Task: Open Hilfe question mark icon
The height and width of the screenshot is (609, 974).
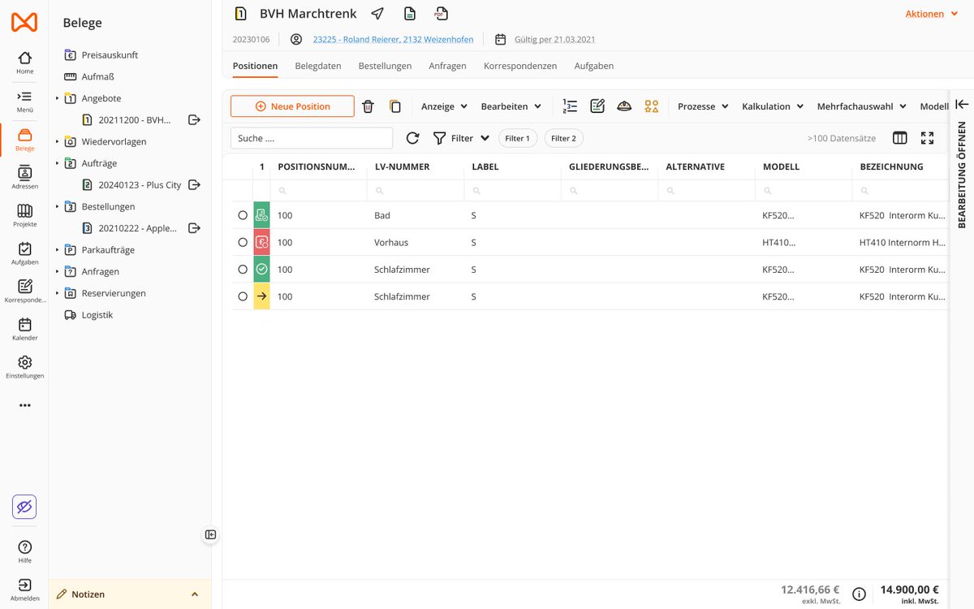Action: click(x=24, y=551)
